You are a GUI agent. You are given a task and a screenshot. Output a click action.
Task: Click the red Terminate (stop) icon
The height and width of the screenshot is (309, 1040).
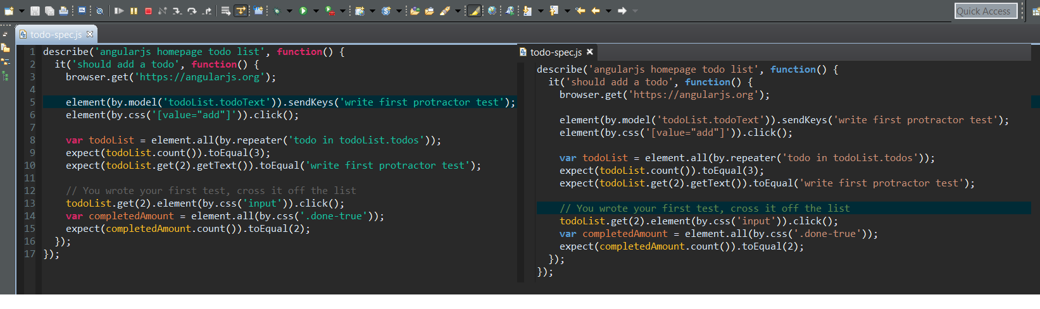pyautogui.click(x=148, y=11)
